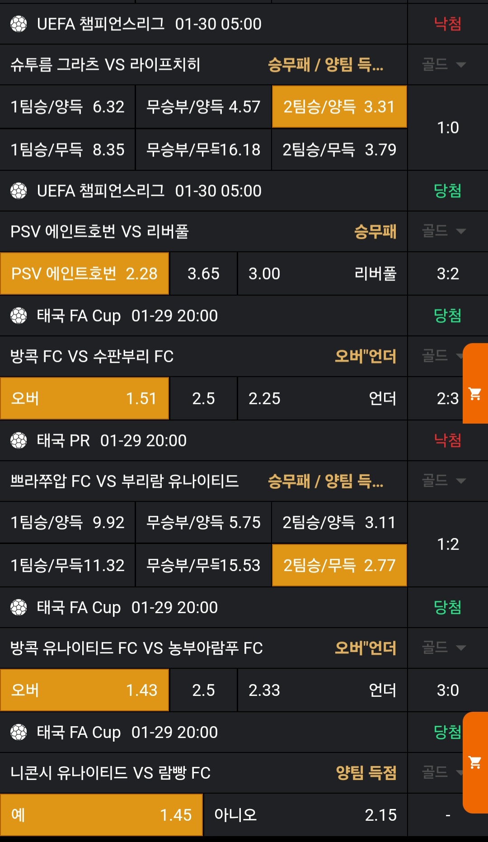The height and width of the screenshot is (842, 488).
Task: Choose 리버풀 3.00 away win odds
Action: click(x=322, y=274)
